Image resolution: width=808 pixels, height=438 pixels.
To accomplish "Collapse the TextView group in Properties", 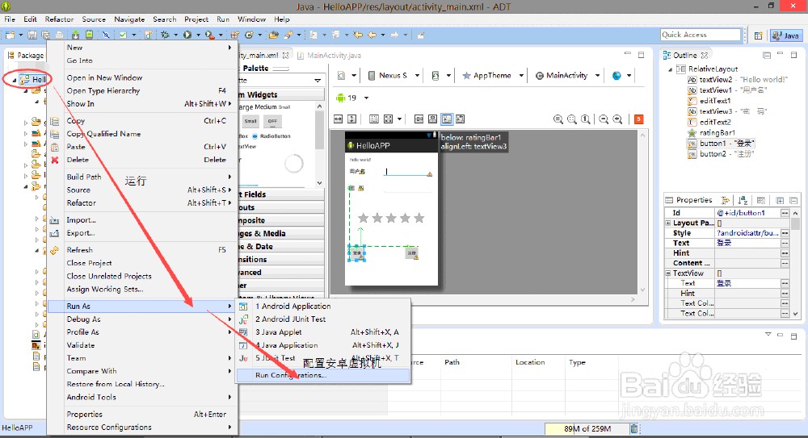I will [x=668, y=273].
